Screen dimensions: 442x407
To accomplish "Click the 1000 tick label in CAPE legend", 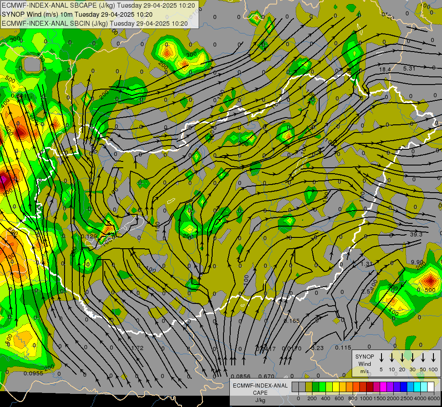I will click(366, 398).
